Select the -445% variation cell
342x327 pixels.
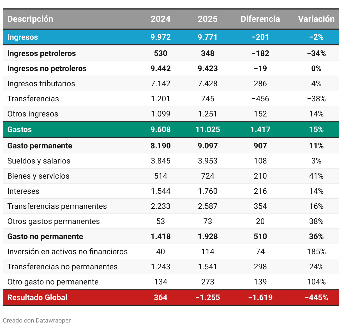click(316, 298)
